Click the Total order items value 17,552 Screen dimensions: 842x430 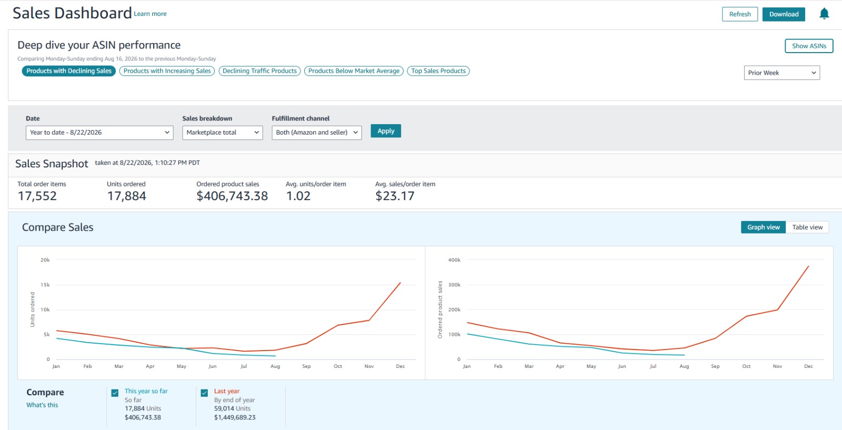pos(37,196)
